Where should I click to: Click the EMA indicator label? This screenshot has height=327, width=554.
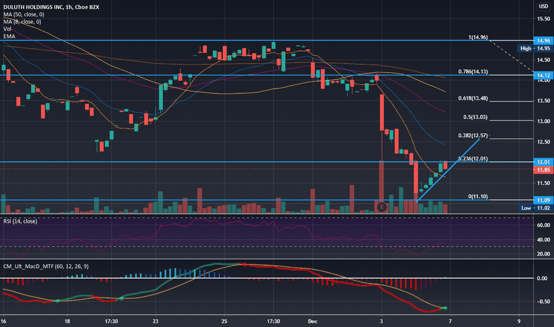[x=8, y=35]
